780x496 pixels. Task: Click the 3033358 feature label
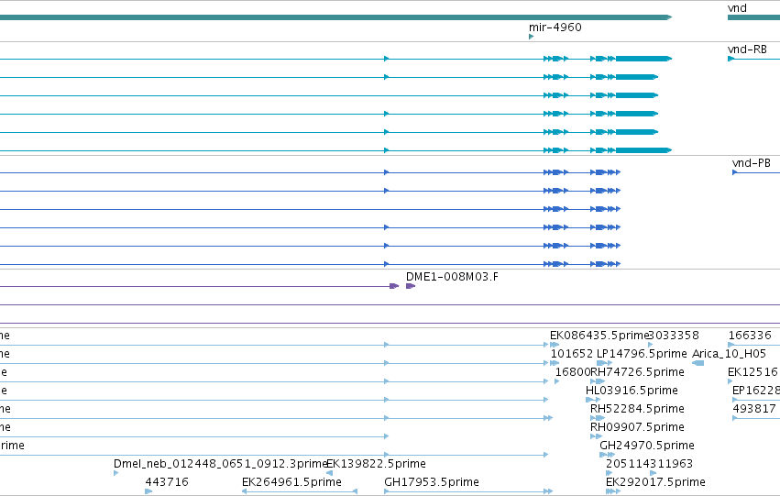click(674, 336)
